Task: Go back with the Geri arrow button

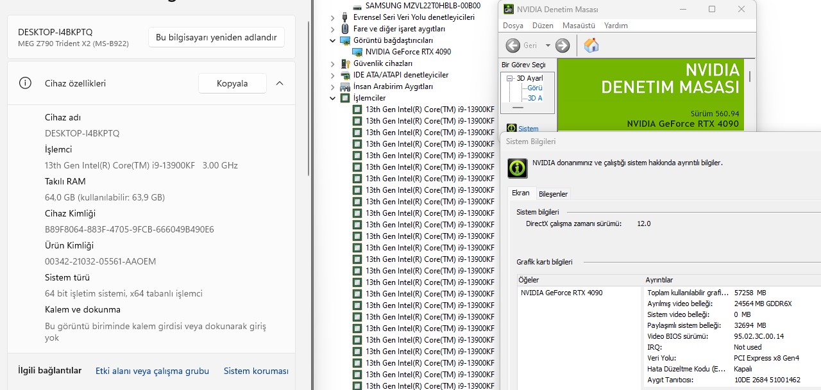Action: (512, 45)
